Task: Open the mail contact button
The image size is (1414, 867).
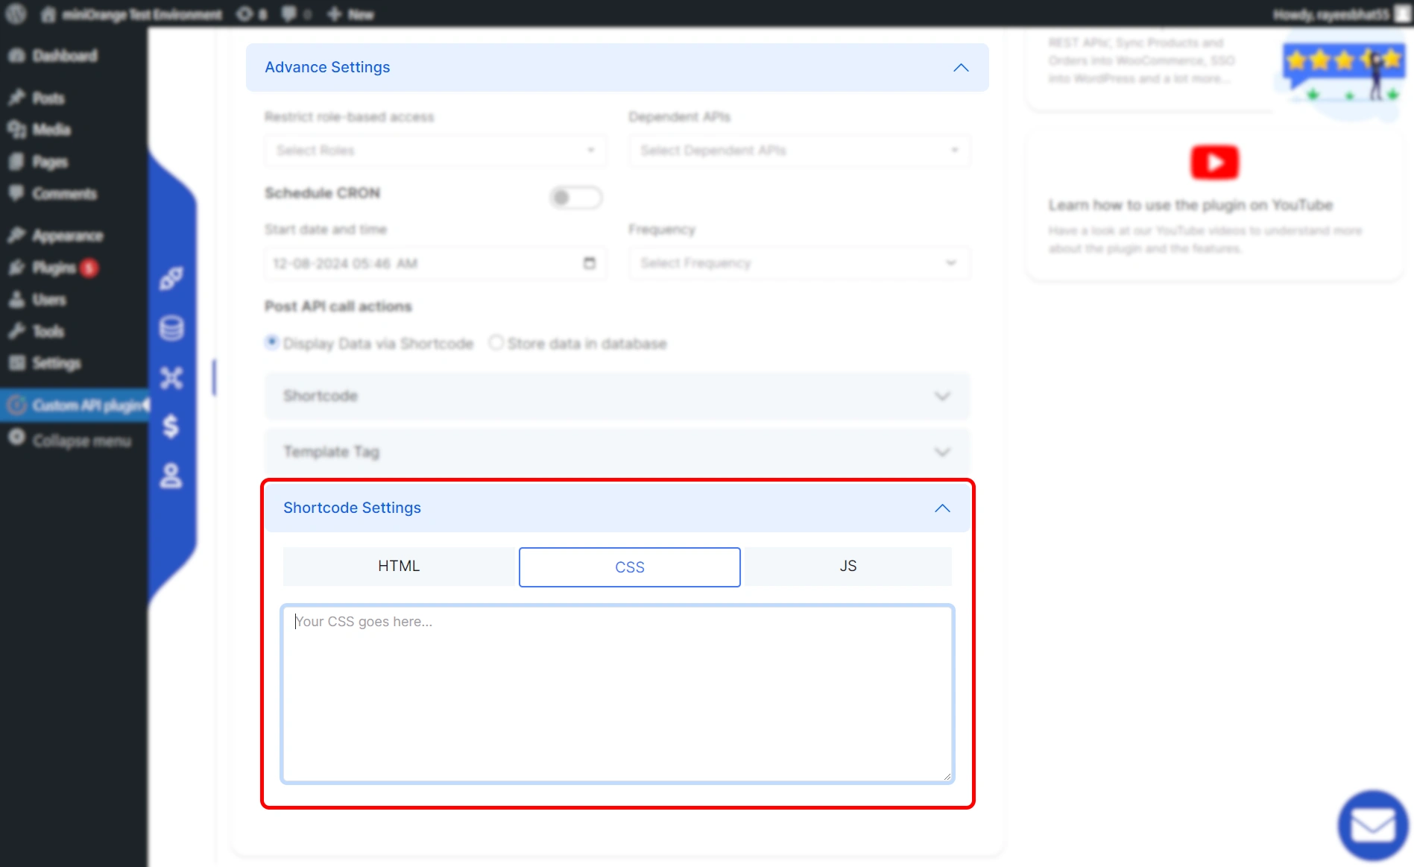Action: [1373, 826]
